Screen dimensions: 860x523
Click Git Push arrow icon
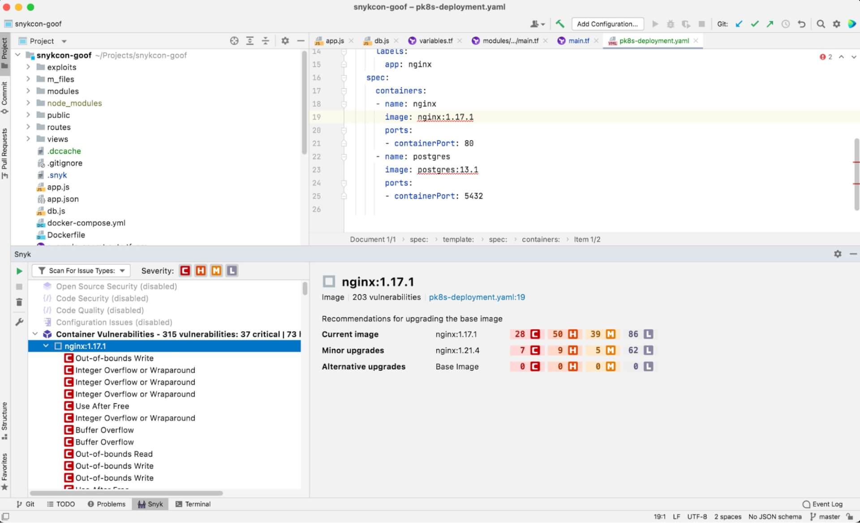tap(770, 24)
